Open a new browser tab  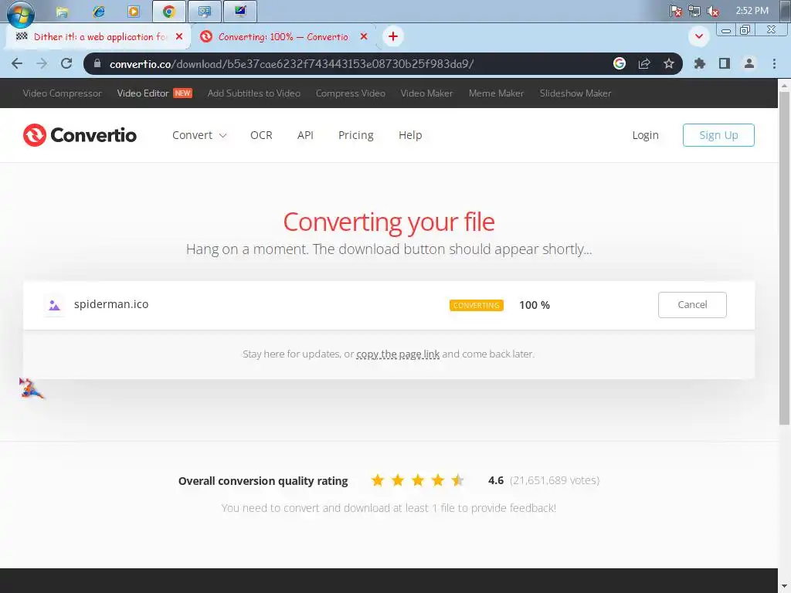[x=393, y=36]
